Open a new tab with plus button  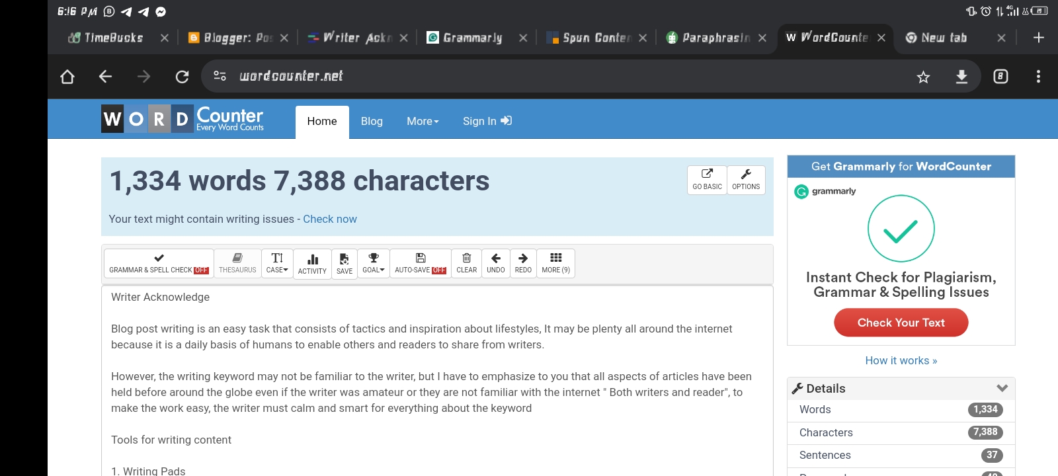coord(1039,38)
